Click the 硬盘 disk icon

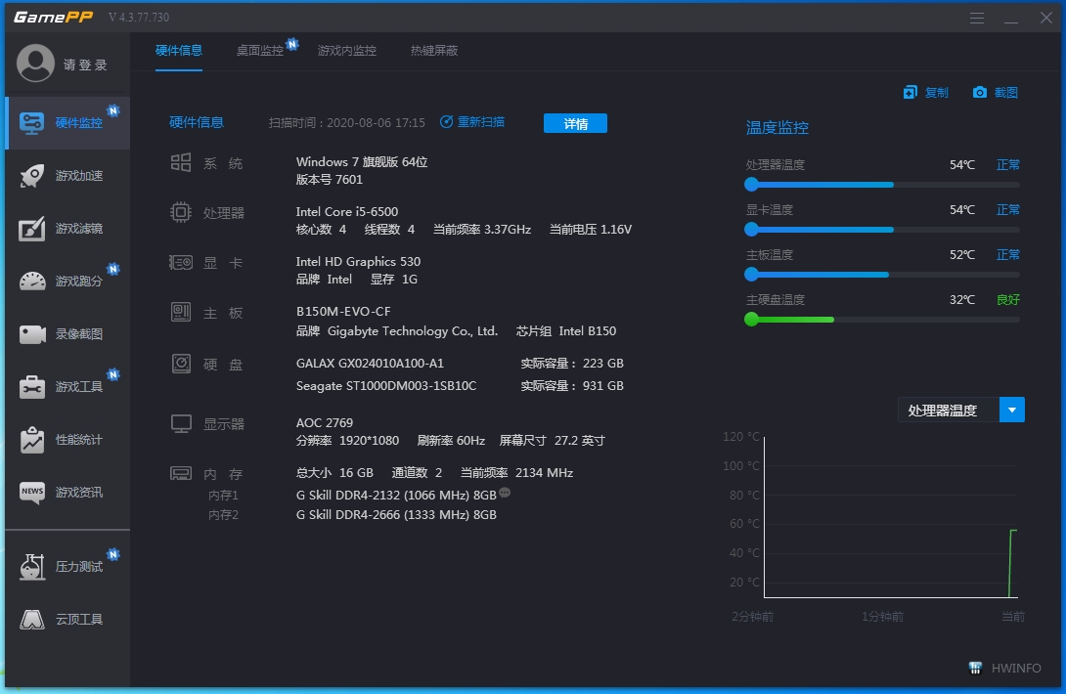click(x=181, y=364)
